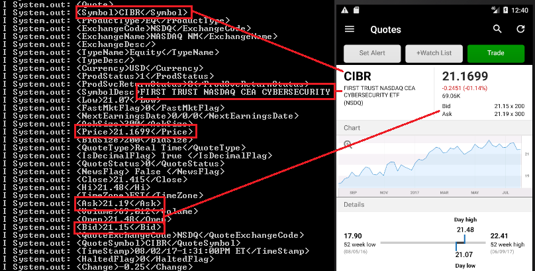Tap the Chart section header
Screen dimensions: 535x271
[434, 128]
